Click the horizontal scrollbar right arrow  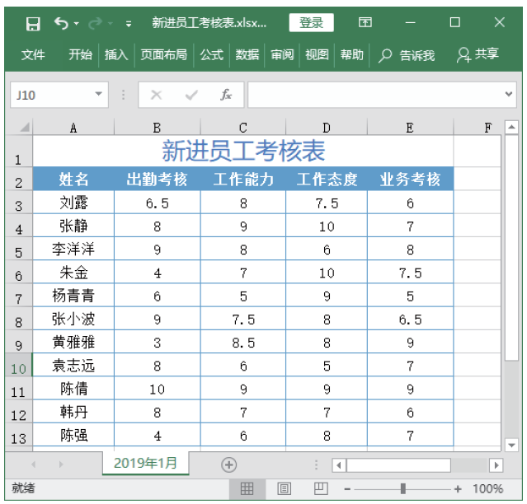(x=496, y=465)
